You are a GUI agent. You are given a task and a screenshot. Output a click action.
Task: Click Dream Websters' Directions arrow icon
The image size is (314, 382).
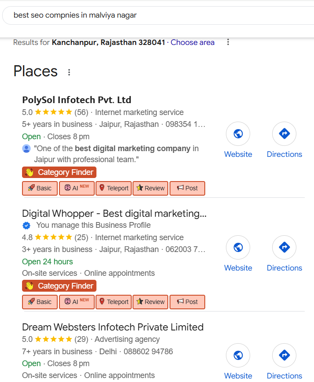(284, 355)
